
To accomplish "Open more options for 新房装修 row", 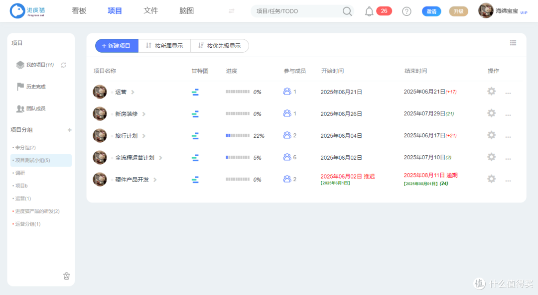I will [508, 115].
